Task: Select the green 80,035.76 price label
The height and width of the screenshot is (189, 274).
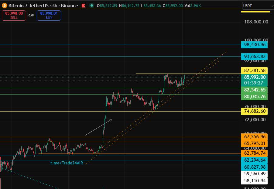Action: coord(254,97)
